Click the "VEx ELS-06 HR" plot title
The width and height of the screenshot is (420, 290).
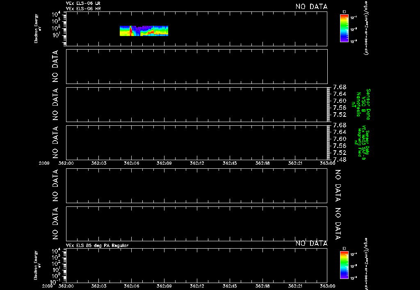pos(83,9)
